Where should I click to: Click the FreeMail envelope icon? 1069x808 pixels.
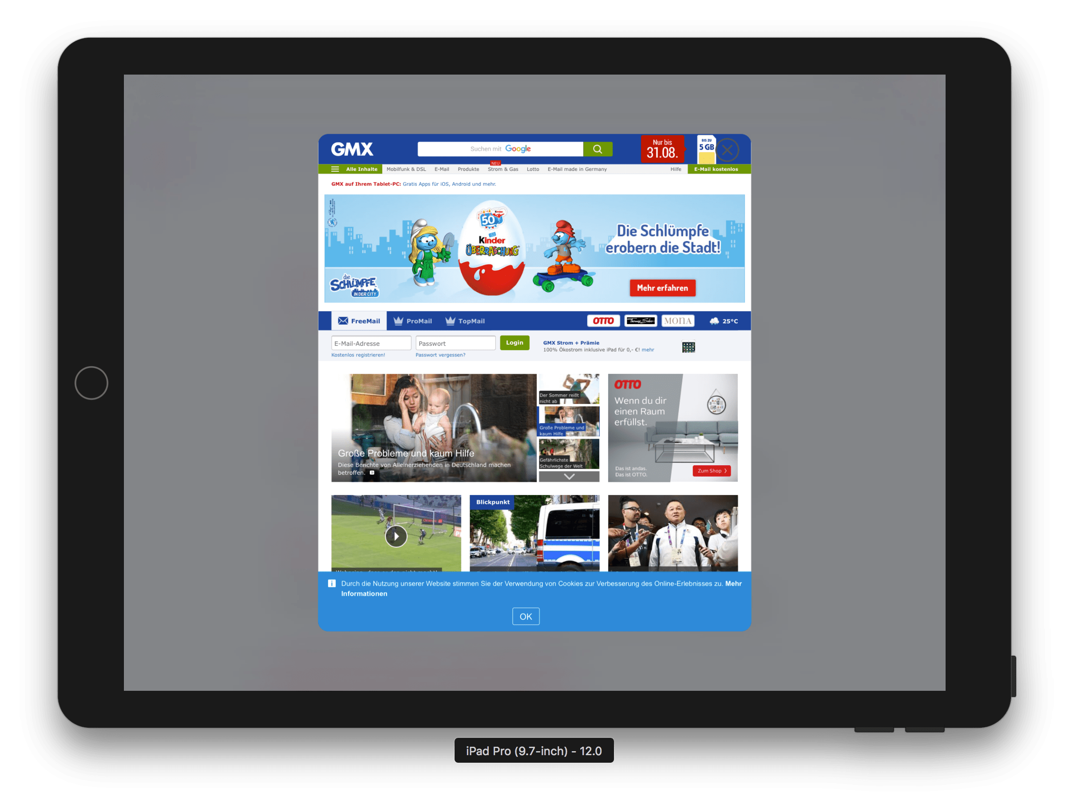click(x=343, y=321)
